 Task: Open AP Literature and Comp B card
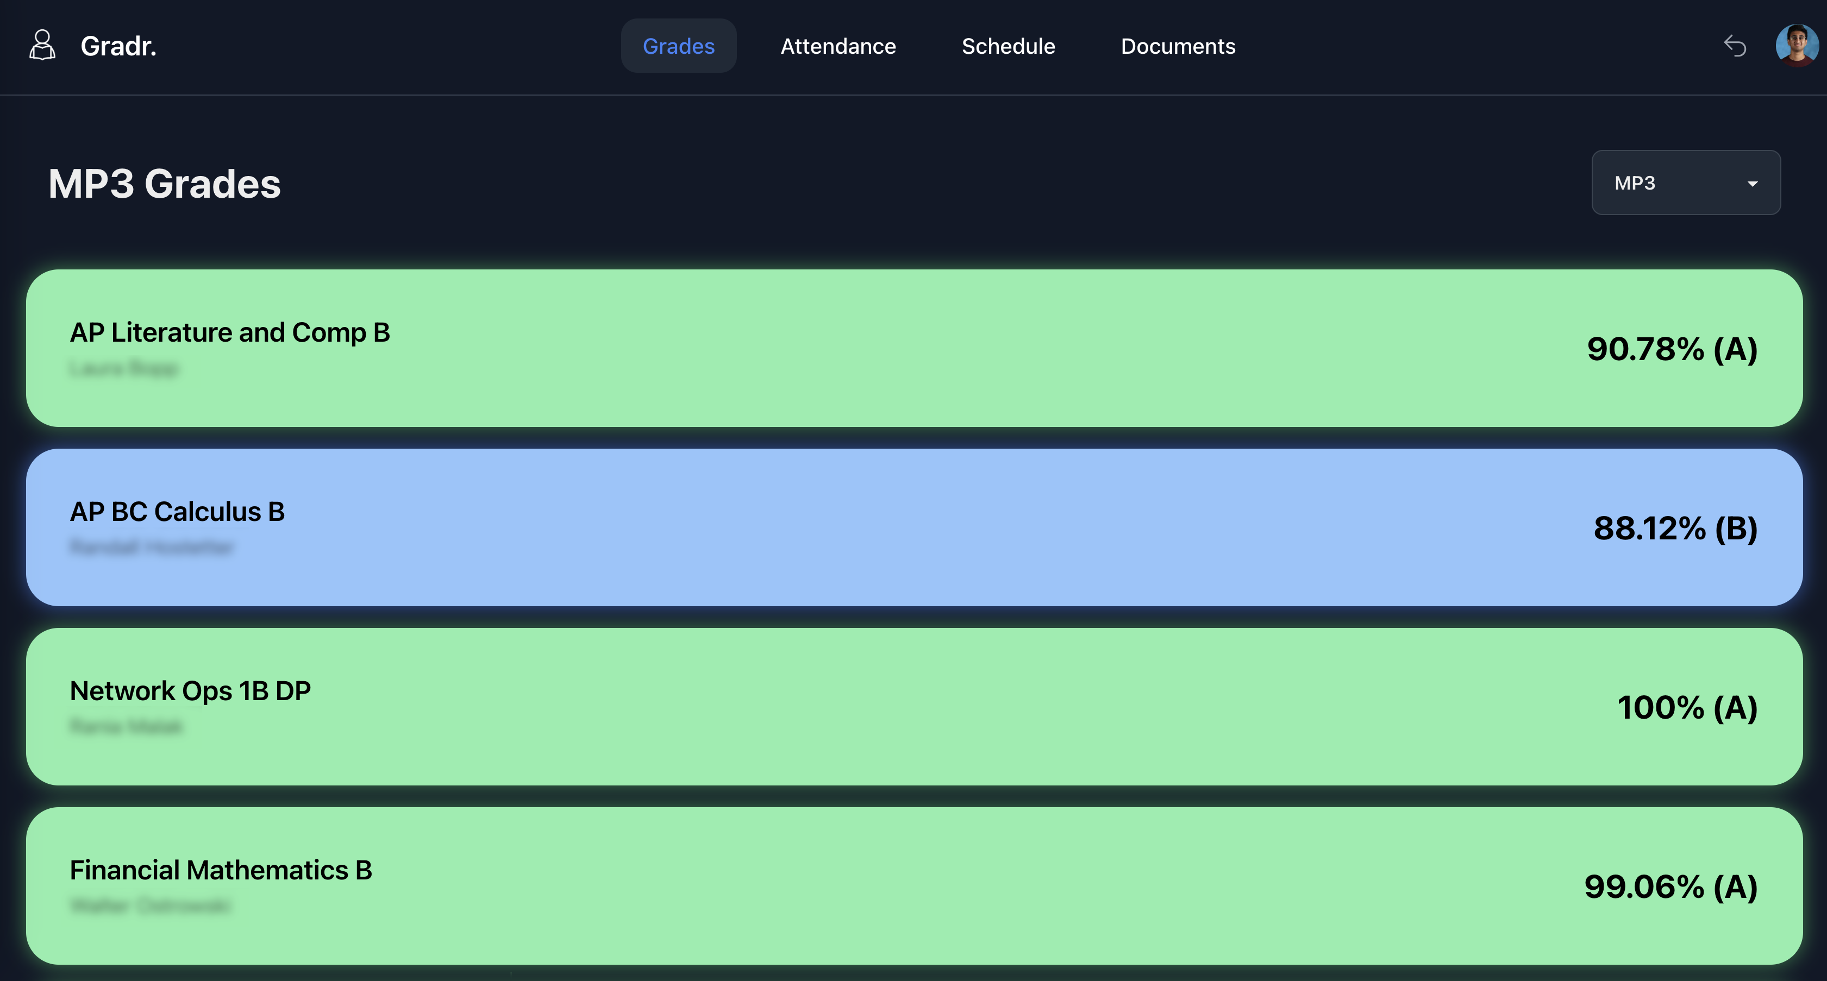[x=913, y=347]
